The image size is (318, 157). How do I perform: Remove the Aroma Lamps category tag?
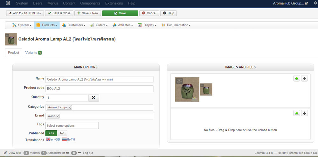click(70, 108)
